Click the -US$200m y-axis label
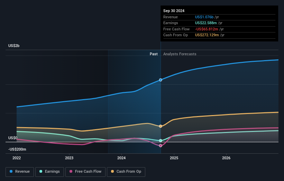The image size is (284, 181). (17, 149)
